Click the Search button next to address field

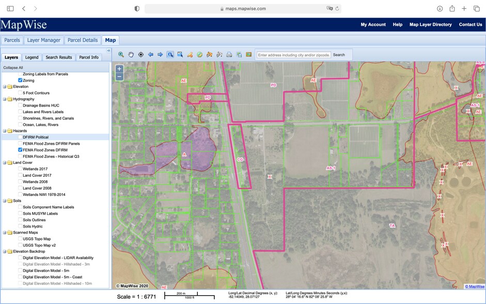(x=339, y=54)
